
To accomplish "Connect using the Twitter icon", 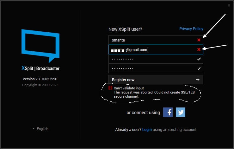I will point(181,112).
